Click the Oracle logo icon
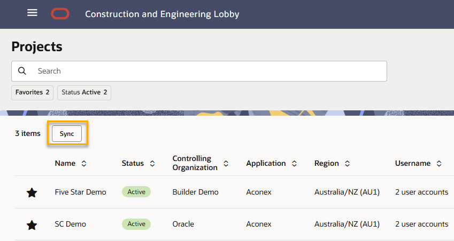Image resolution: width=454 pixels, height=241 pixels. click(x=60, y=14)
